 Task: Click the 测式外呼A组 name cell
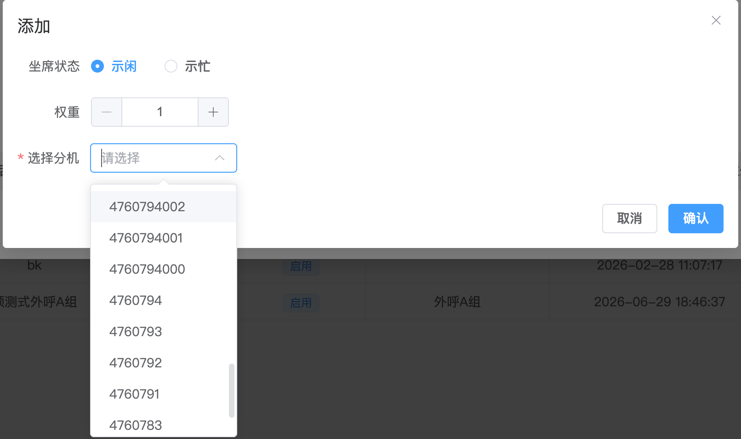[x=39, y=302]
